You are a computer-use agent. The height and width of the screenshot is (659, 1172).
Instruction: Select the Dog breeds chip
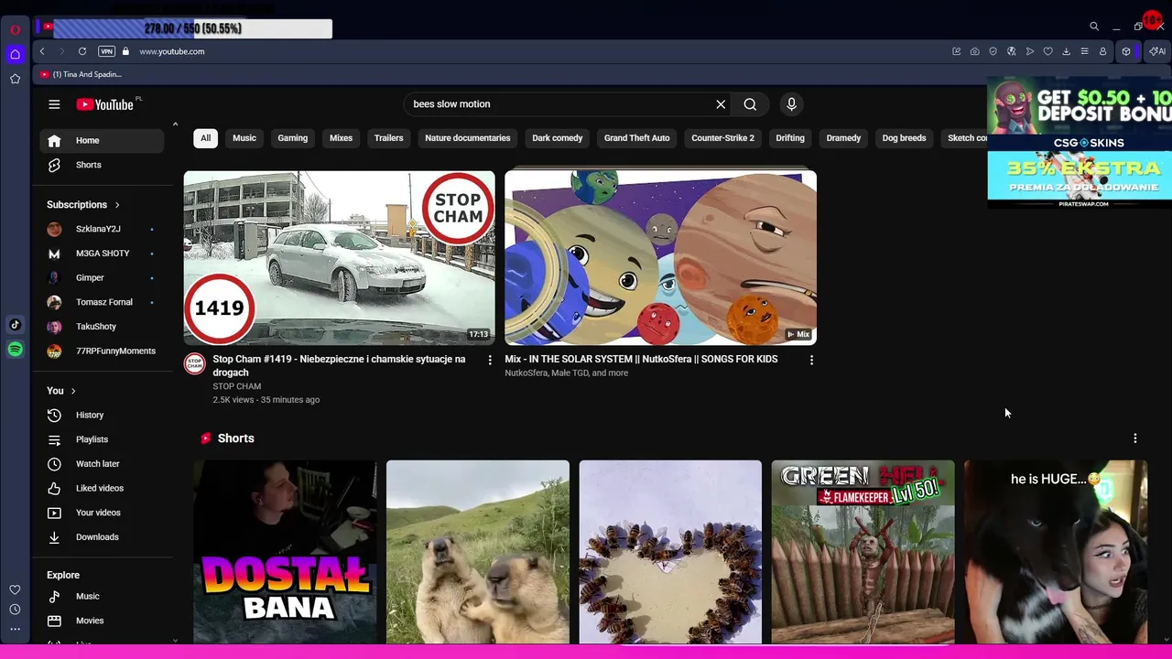tap(905, 138)
